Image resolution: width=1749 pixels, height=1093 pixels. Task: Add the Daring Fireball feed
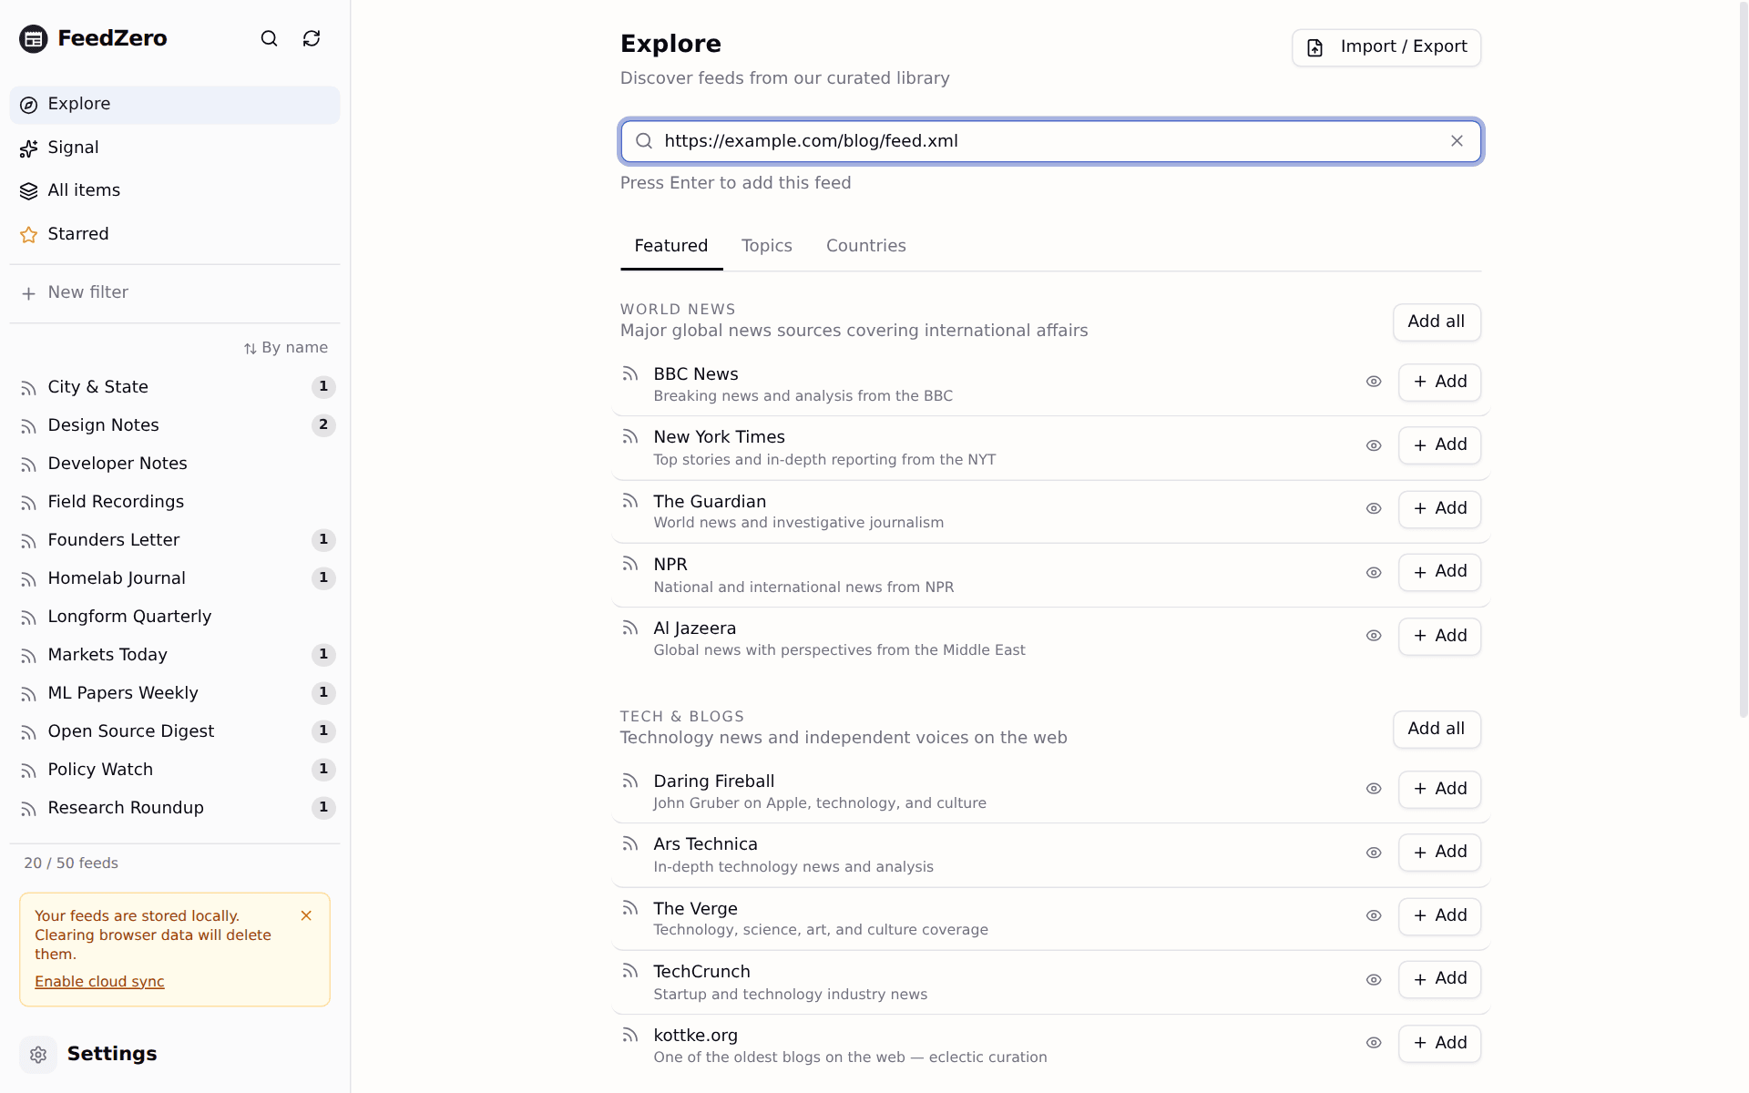pos(1439,789)
